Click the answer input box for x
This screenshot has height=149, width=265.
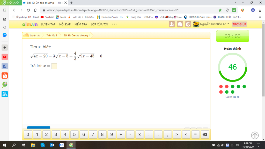tap(54, 66)
